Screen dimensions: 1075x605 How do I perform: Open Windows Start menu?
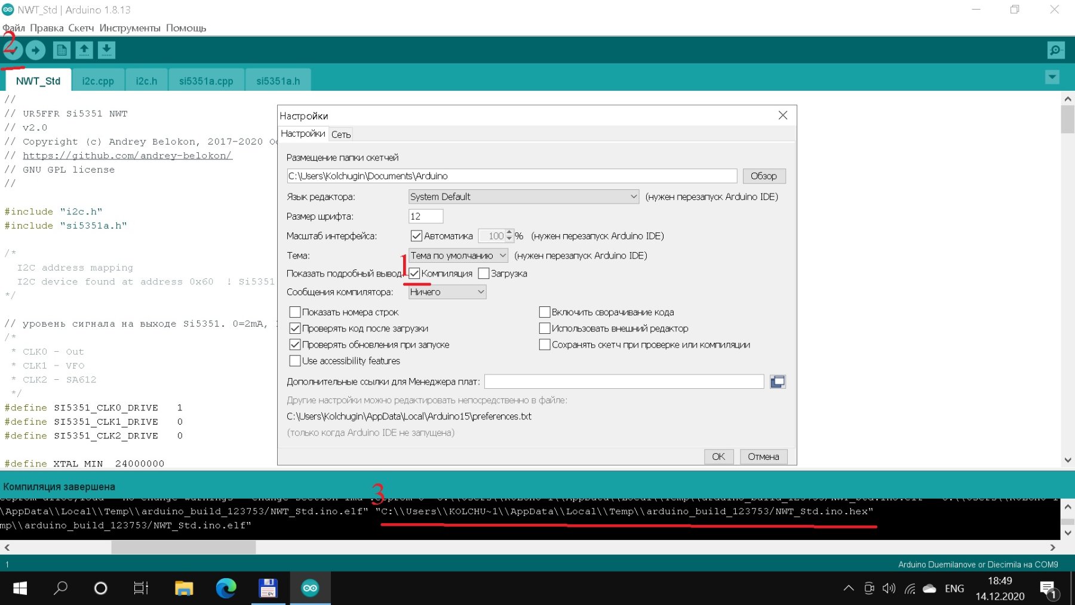[20, 588]
